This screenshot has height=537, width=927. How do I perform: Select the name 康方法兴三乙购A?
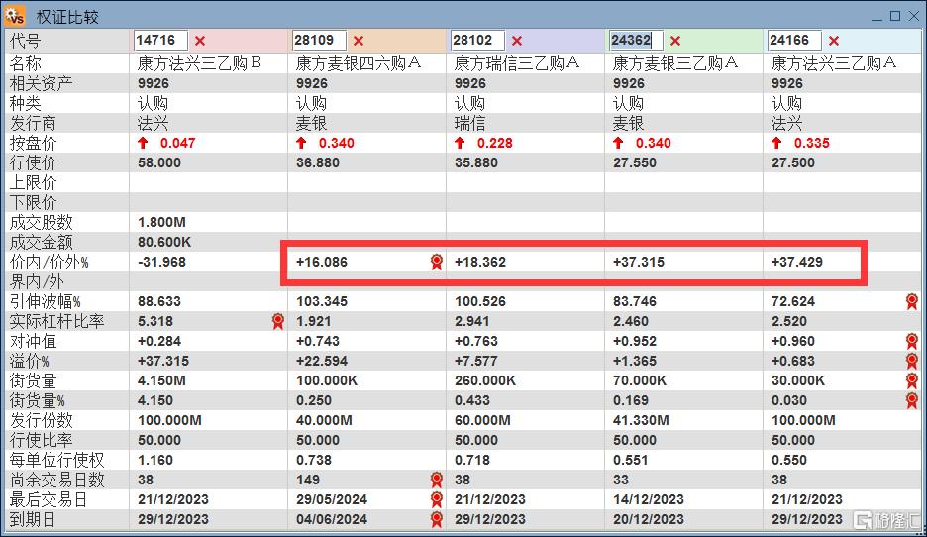coord(834,63)
